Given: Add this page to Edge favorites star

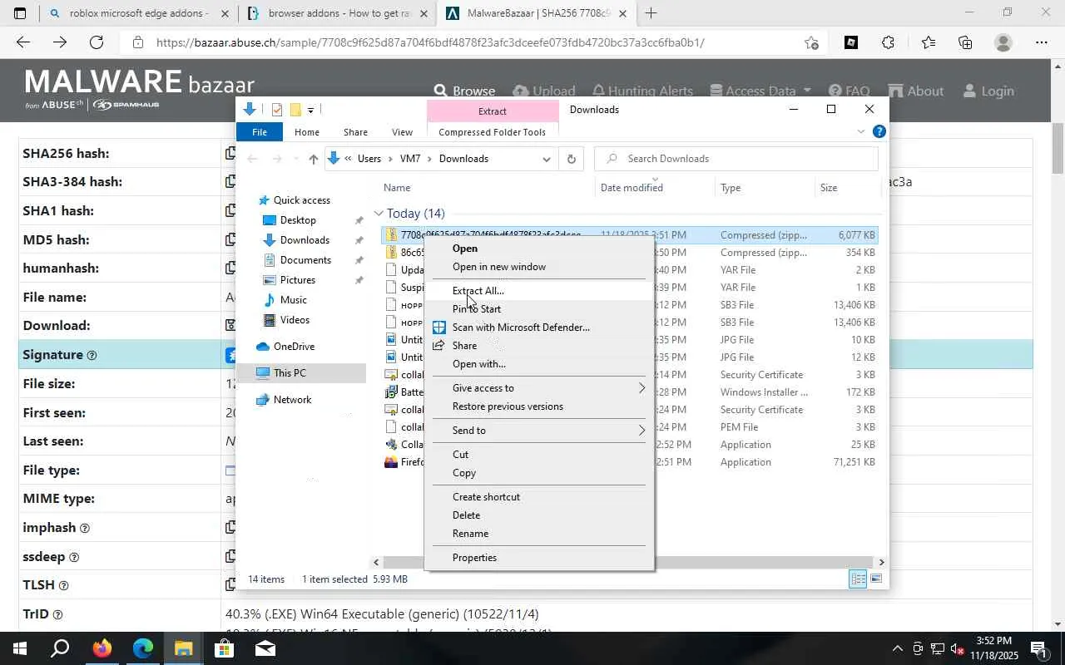Looking at the screenshot, I should [811, 42].
